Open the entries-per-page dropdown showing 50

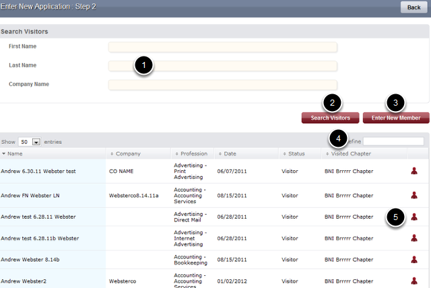click(x=29, y=142)
